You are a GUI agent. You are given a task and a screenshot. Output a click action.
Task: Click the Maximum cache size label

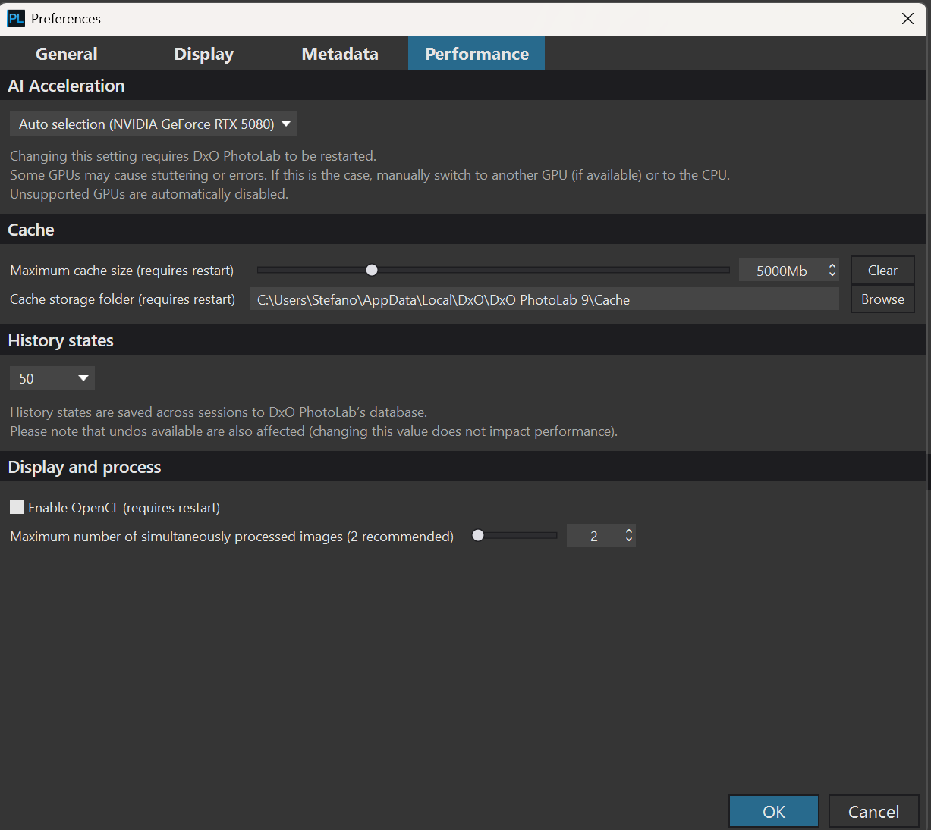[x=122, y=271]
